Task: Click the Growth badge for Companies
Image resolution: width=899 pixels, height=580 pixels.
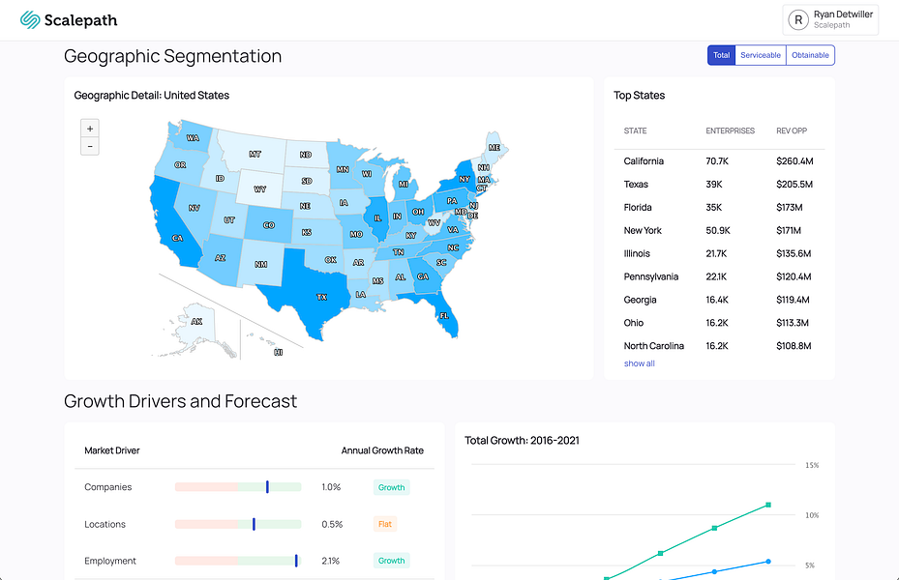Action: pos(392,487)
